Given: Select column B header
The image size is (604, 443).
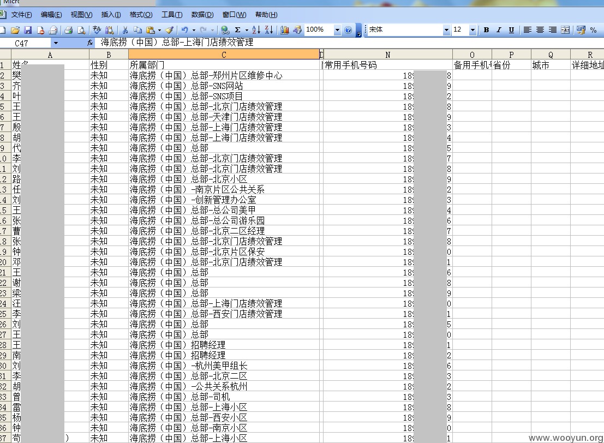Looking at the screenshot, I should coord(109,55).
